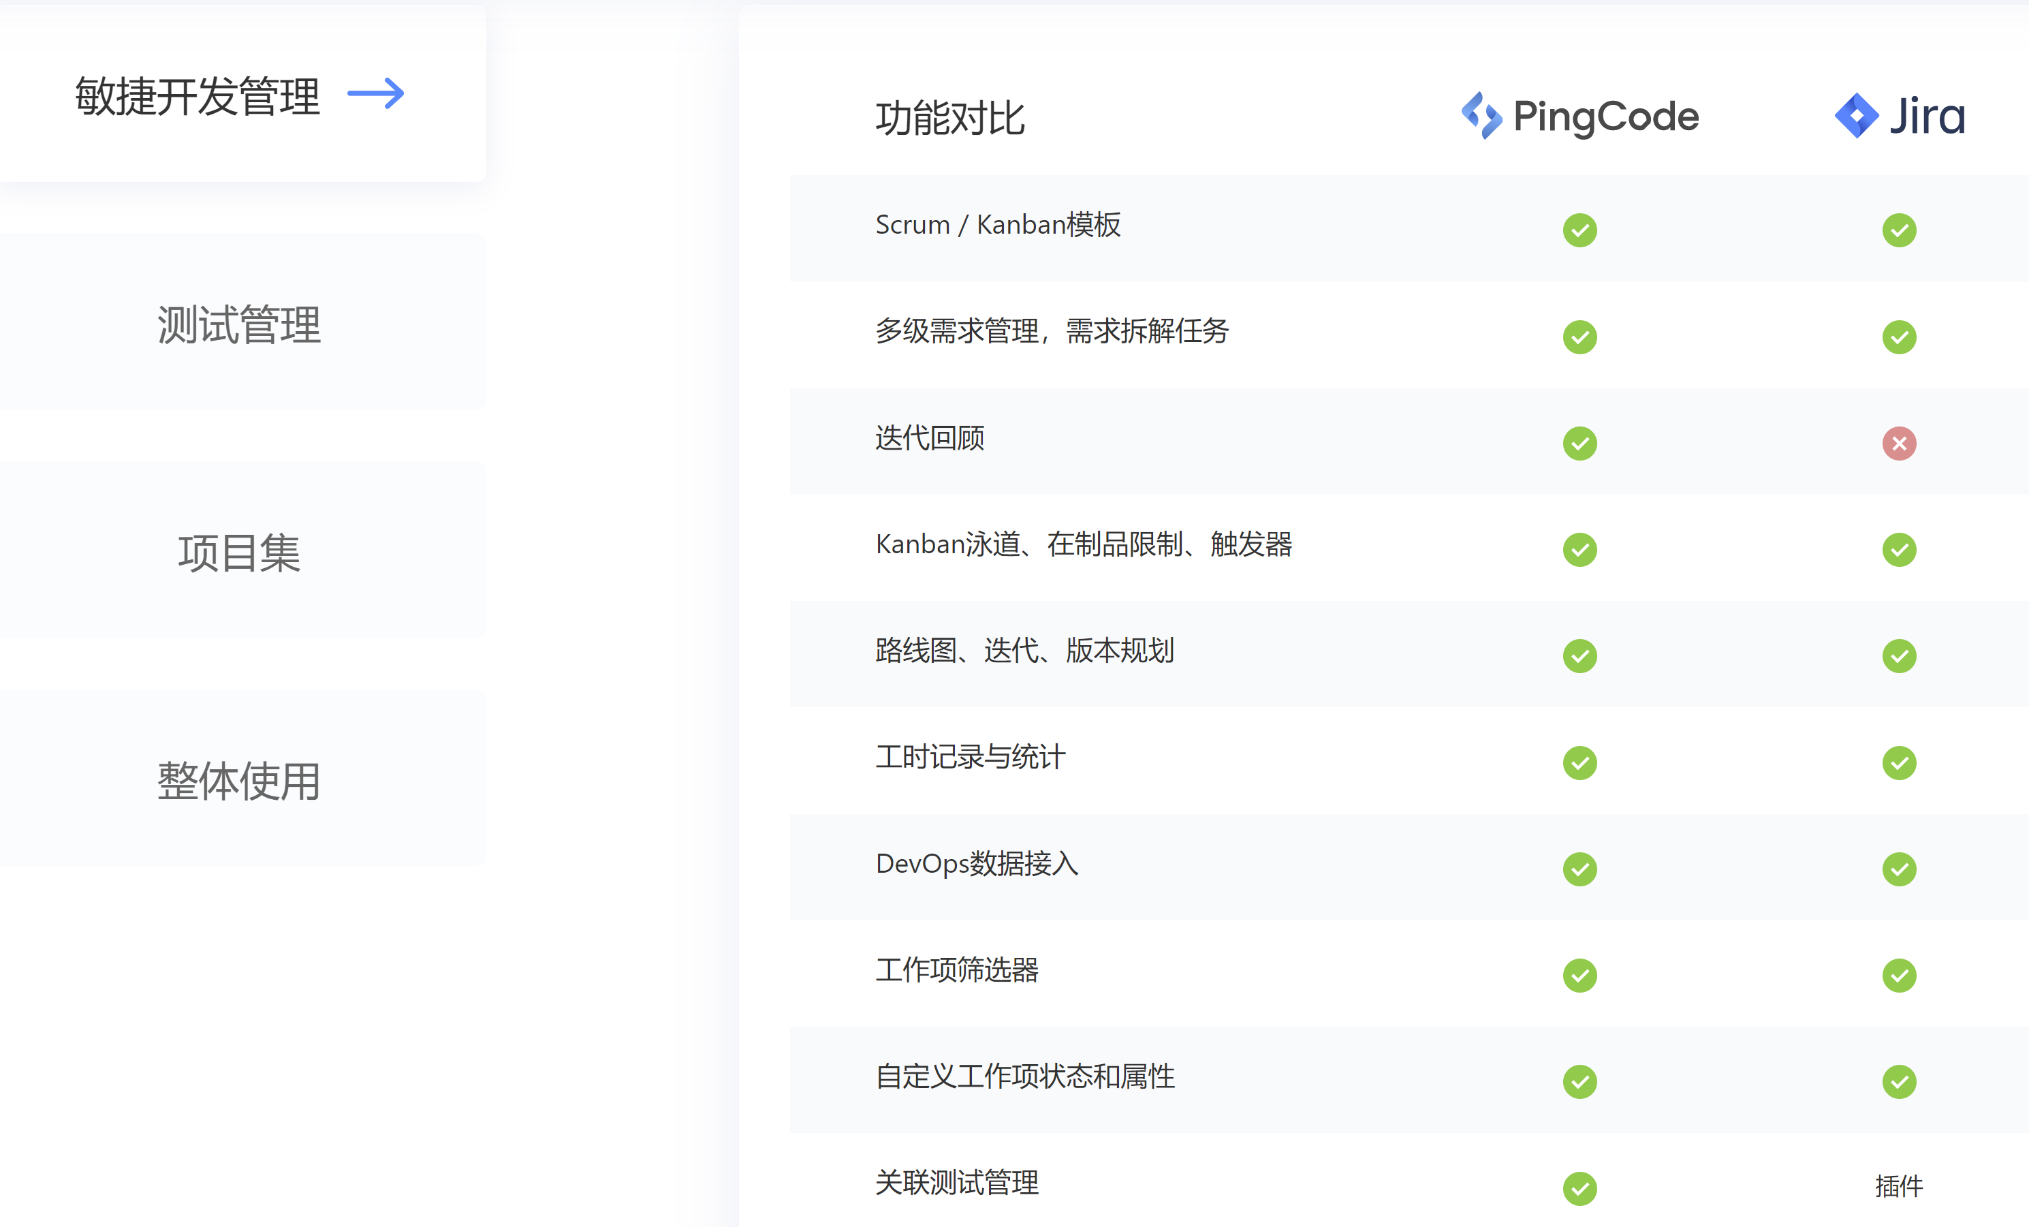Click the red X icon next to 迭代回顾
Image resolution: width=2029 pixels, height=1227 pixels.
(1899, 443)
